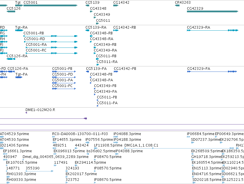This screenshot has width=244, height=184.
Task: Click the Tgt gene label
Action: (18, 3)
